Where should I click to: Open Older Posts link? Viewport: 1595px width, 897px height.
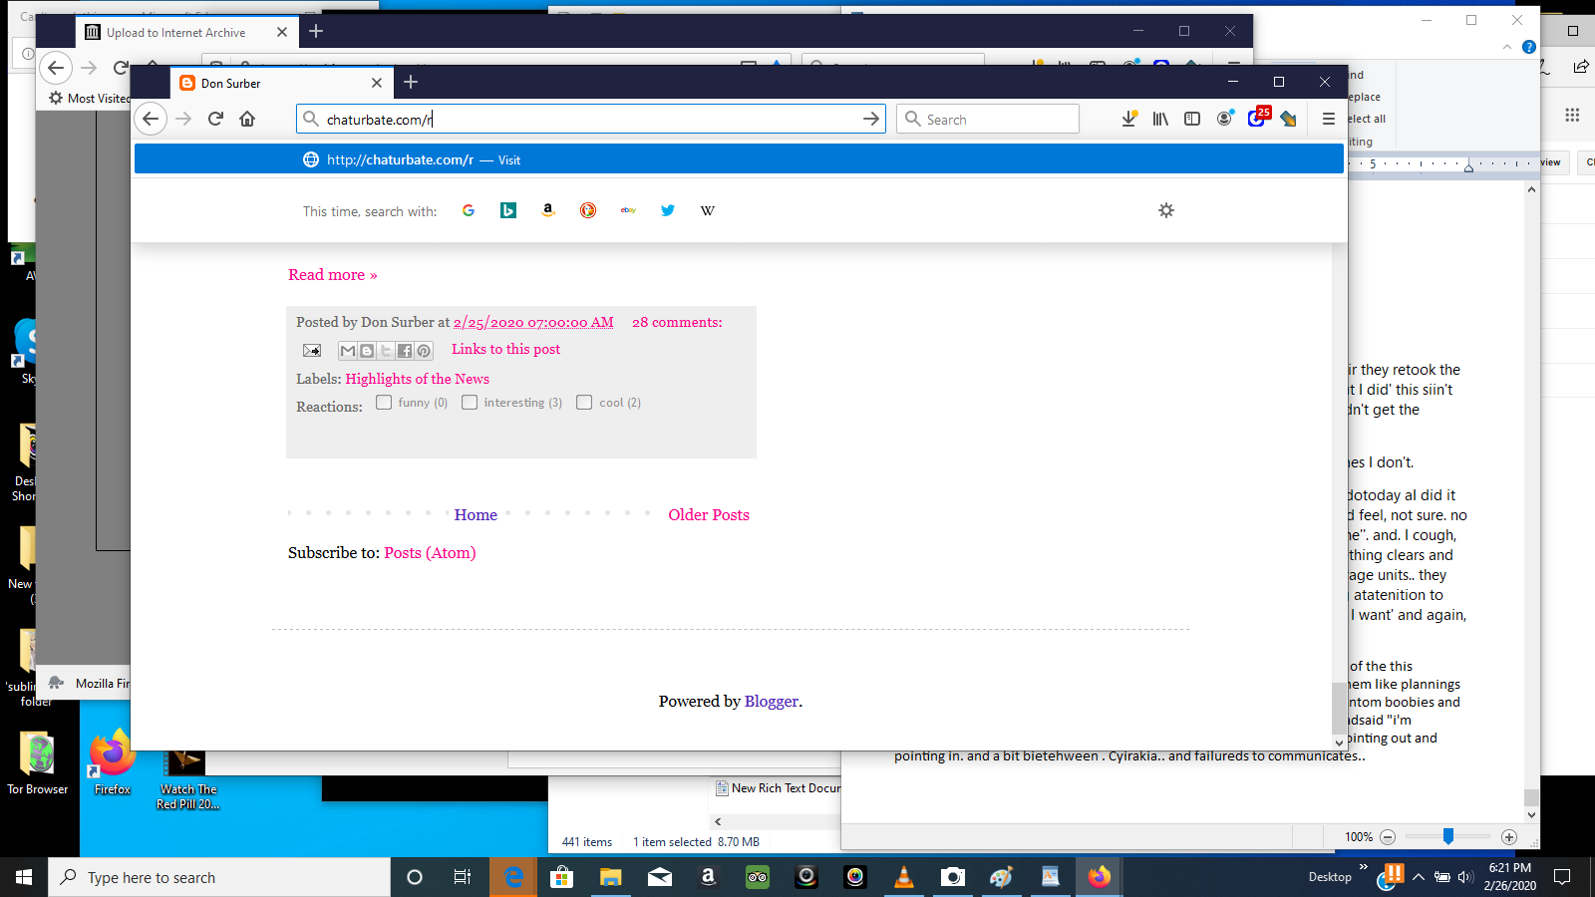tap(709, 515)
